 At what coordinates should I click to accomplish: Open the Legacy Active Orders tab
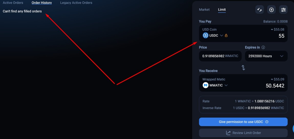[x=76, y=3]
